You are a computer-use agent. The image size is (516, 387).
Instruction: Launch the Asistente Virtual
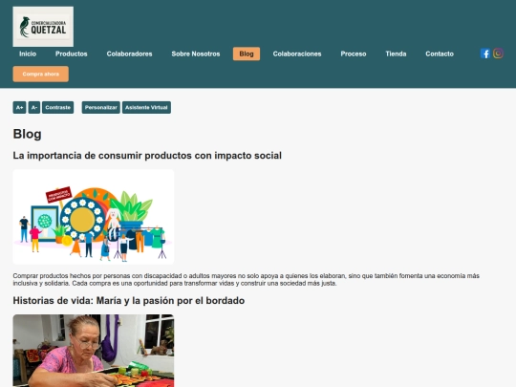point(146,108)
